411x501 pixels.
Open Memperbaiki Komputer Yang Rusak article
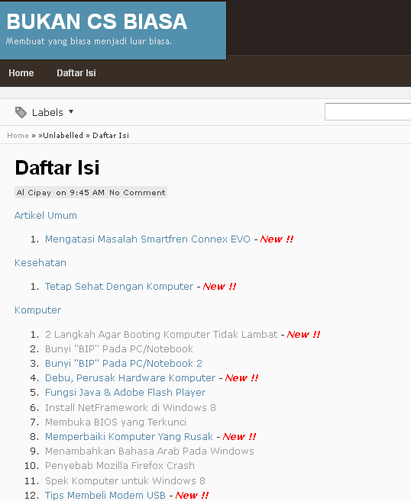[x=129, y=436]
